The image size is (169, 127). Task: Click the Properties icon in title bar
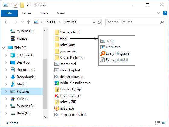[15, 5]
